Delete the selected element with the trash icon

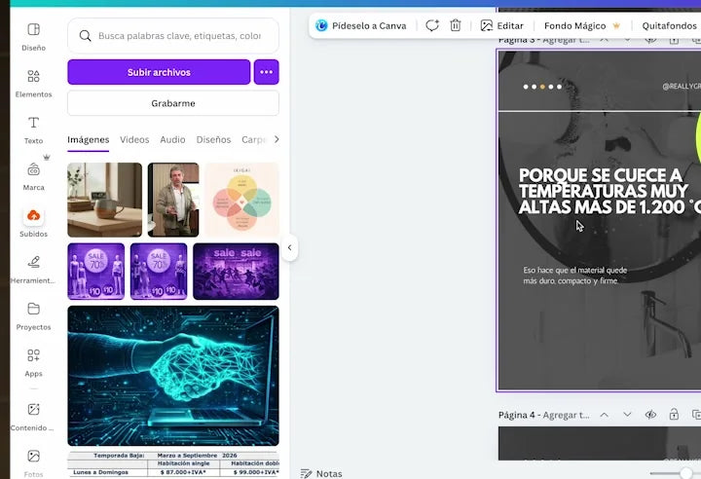(455, 25)
